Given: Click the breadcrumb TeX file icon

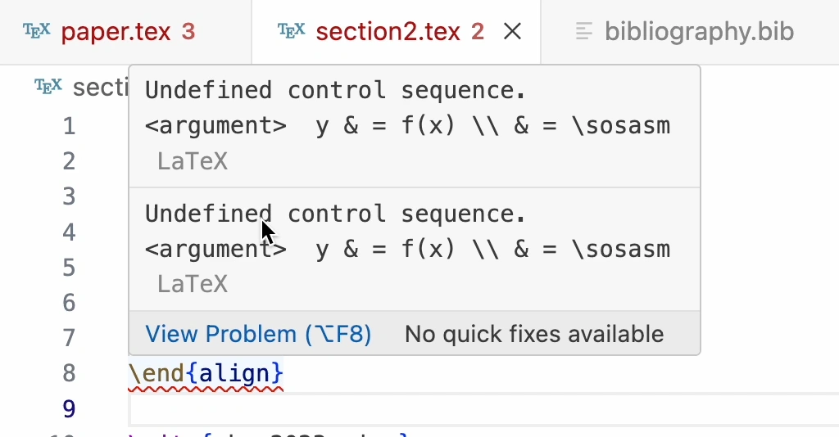Looking at the screenshot, I should (48, 87).
